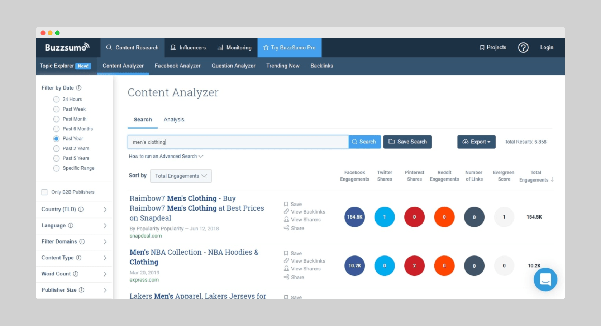Image resolution: width=601 pixels, height=326 pixels.
Task: Open the Content Research tab
Action: 132,48
